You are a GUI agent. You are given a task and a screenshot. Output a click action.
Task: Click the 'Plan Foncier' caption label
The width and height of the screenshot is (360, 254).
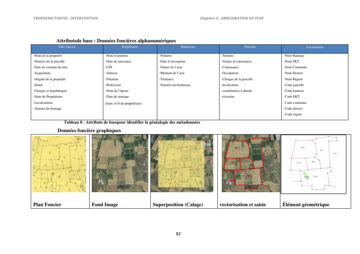(x=47, y=204)
